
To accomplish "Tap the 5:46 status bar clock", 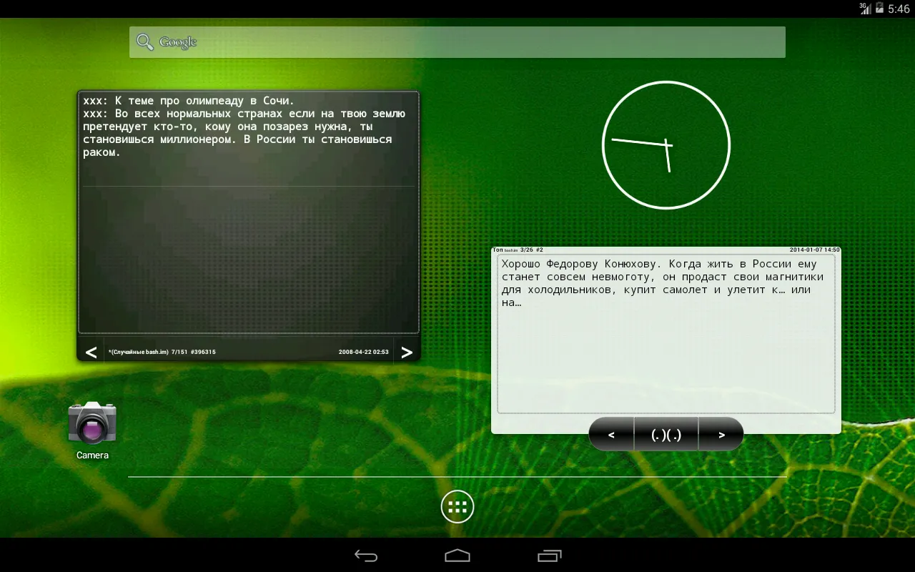I will pyautogui.click(x=899, y=9).
